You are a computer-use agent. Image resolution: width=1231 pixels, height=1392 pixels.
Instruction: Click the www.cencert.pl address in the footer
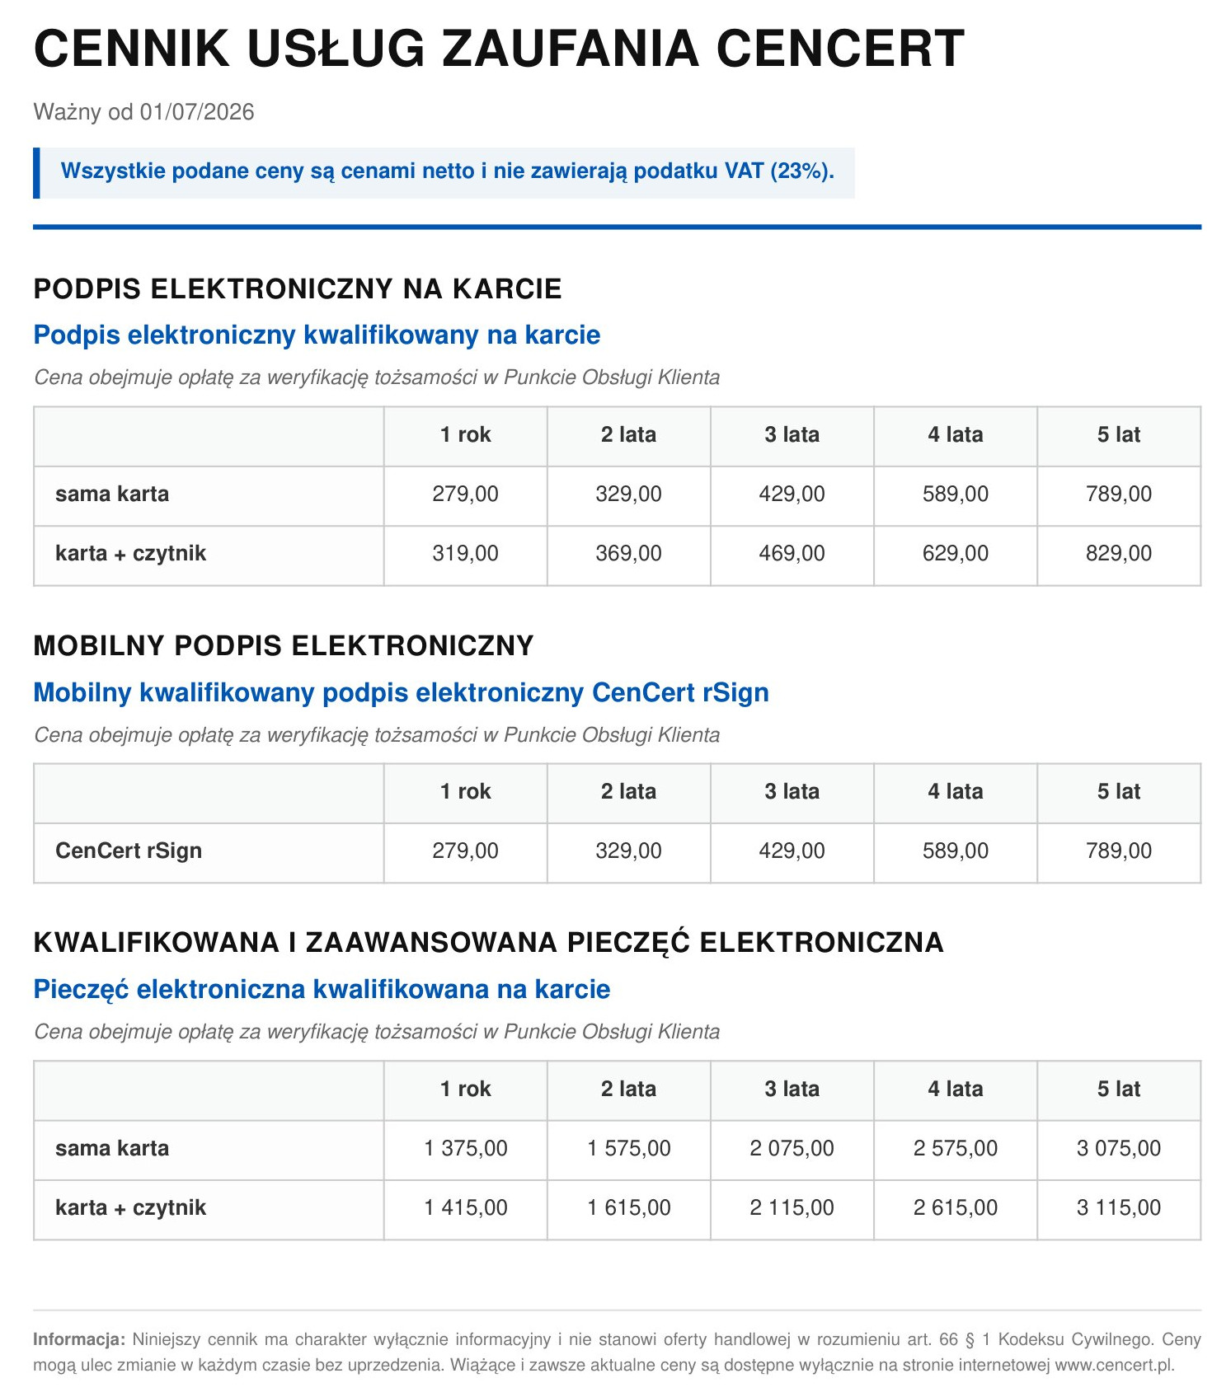1115,1365
